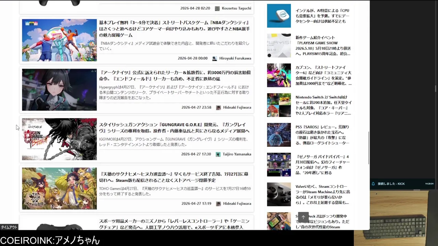
Task: Click the IGGYMOB article summary text
Action: [x=174, y=142]
